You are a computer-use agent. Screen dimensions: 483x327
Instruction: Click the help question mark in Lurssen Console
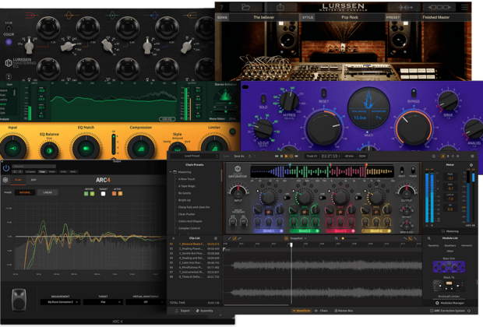(x=222, y=7)
